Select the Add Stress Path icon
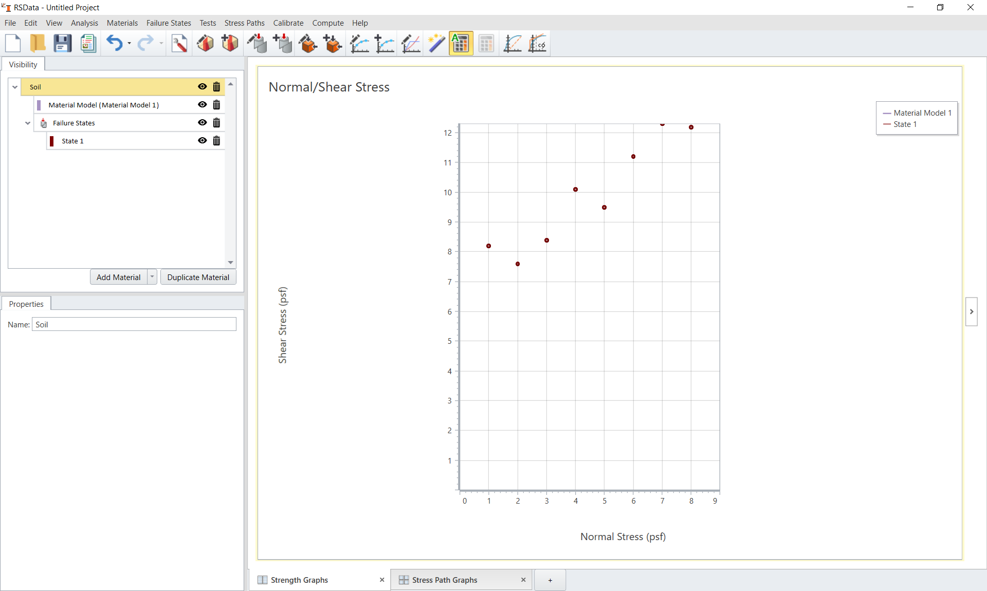The width and height of the screenshot is (987, 591). pos(385,43)
